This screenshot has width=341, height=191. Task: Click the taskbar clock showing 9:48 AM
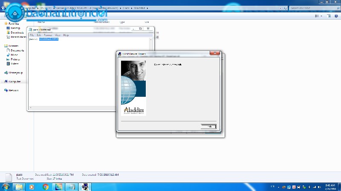[330, 187]
